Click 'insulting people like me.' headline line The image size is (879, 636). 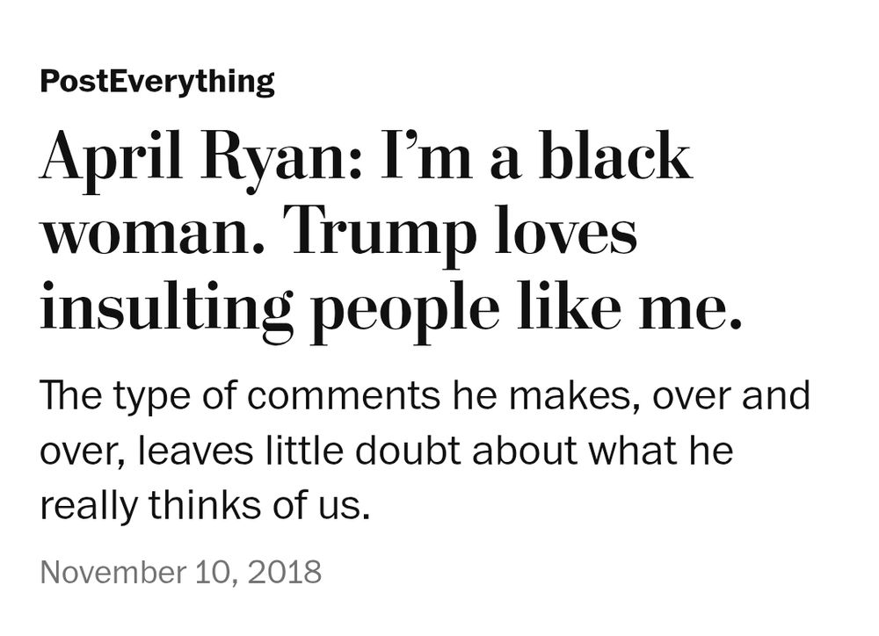tap(391, 310)
